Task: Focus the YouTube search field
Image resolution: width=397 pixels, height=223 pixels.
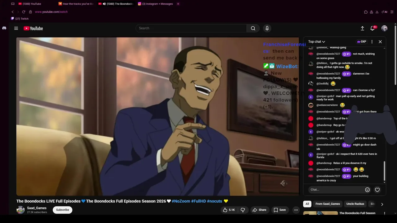Action: click(x=191, y=28)
